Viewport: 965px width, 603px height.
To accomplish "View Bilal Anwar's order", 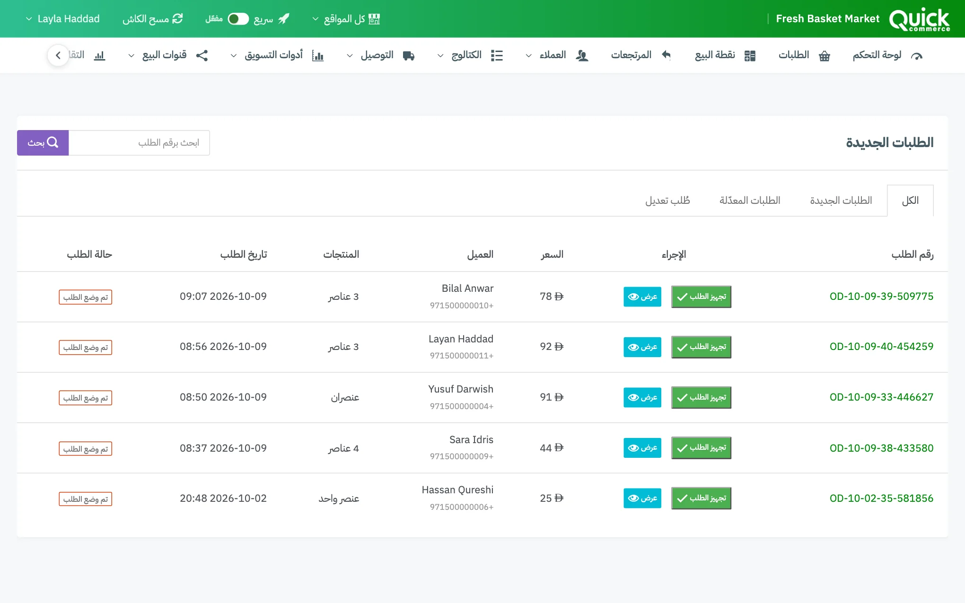I will [642, 297].
